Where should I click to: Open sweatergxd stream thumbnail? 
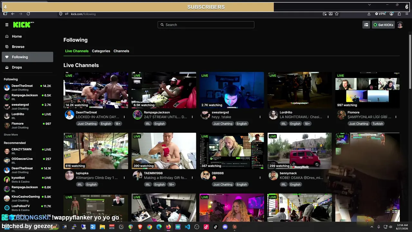(x=232, y=90)
